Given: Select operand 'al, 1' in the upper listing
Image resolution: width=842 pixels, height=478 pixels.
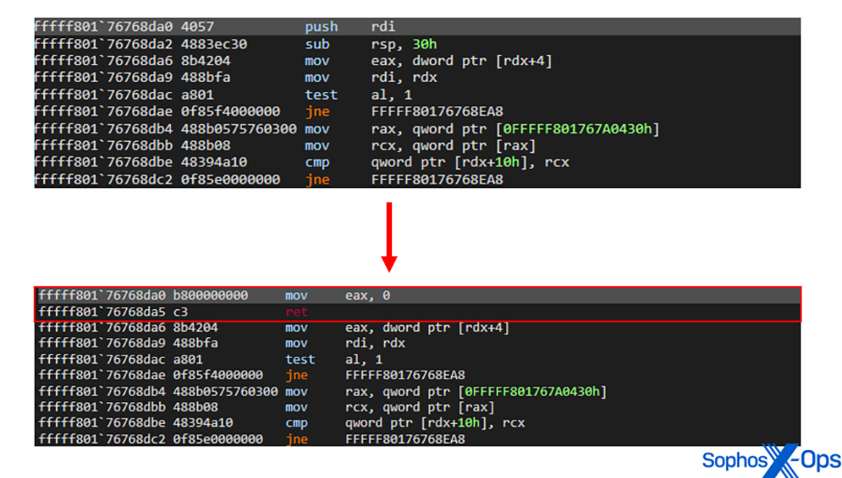Looking at the screenshot, I should coord(392,95).
